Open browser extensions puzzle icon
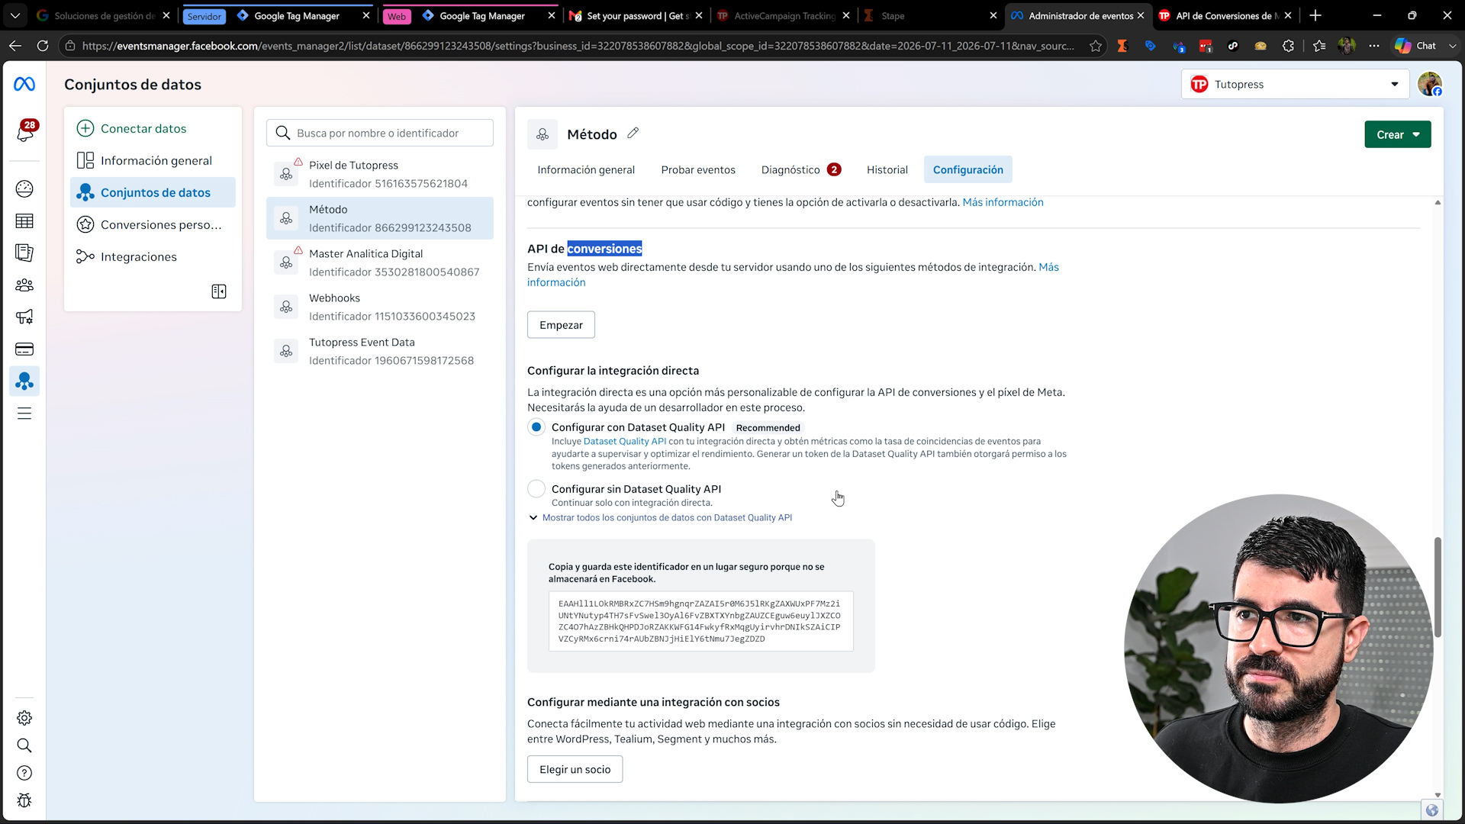Viewport: 1465px width, 824px height. [1289, 46]
